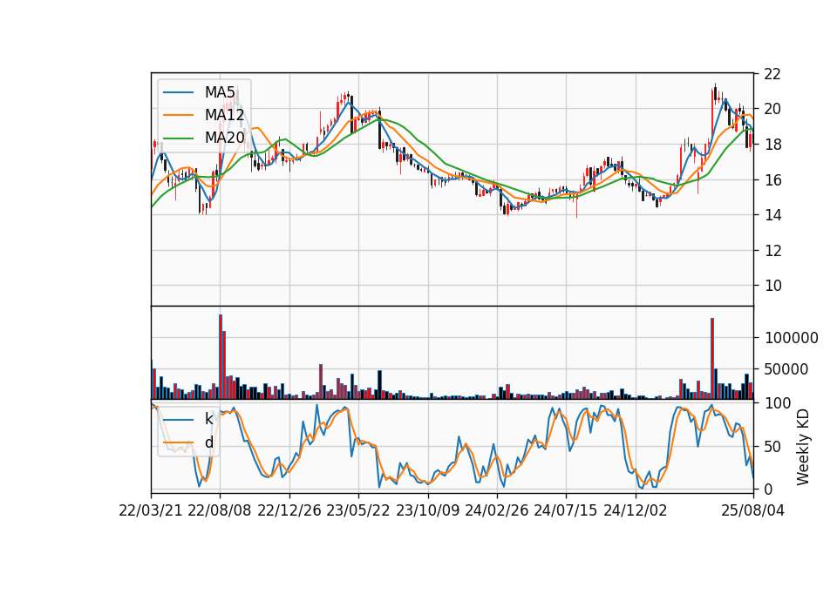
Task: Click the MA20 legend label
Action: pos(224,138)
